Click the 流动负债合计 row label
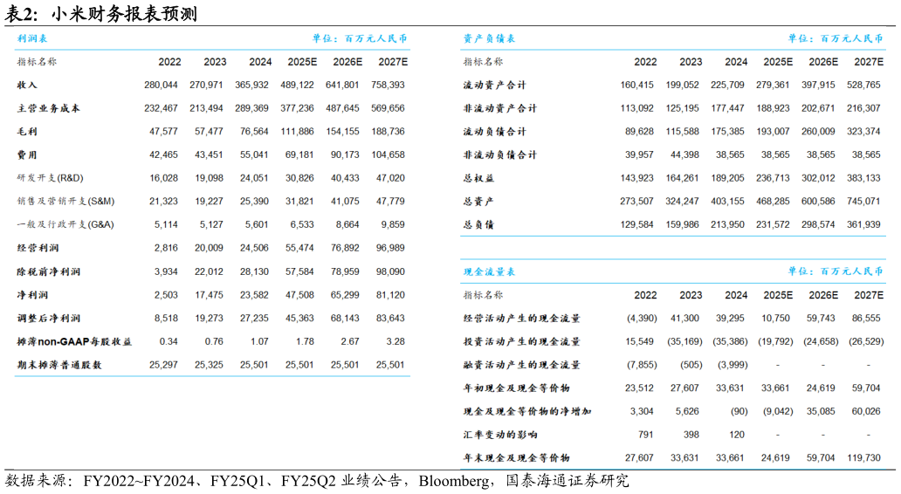This screenshot has height=494, width=901. coord(494,132)
